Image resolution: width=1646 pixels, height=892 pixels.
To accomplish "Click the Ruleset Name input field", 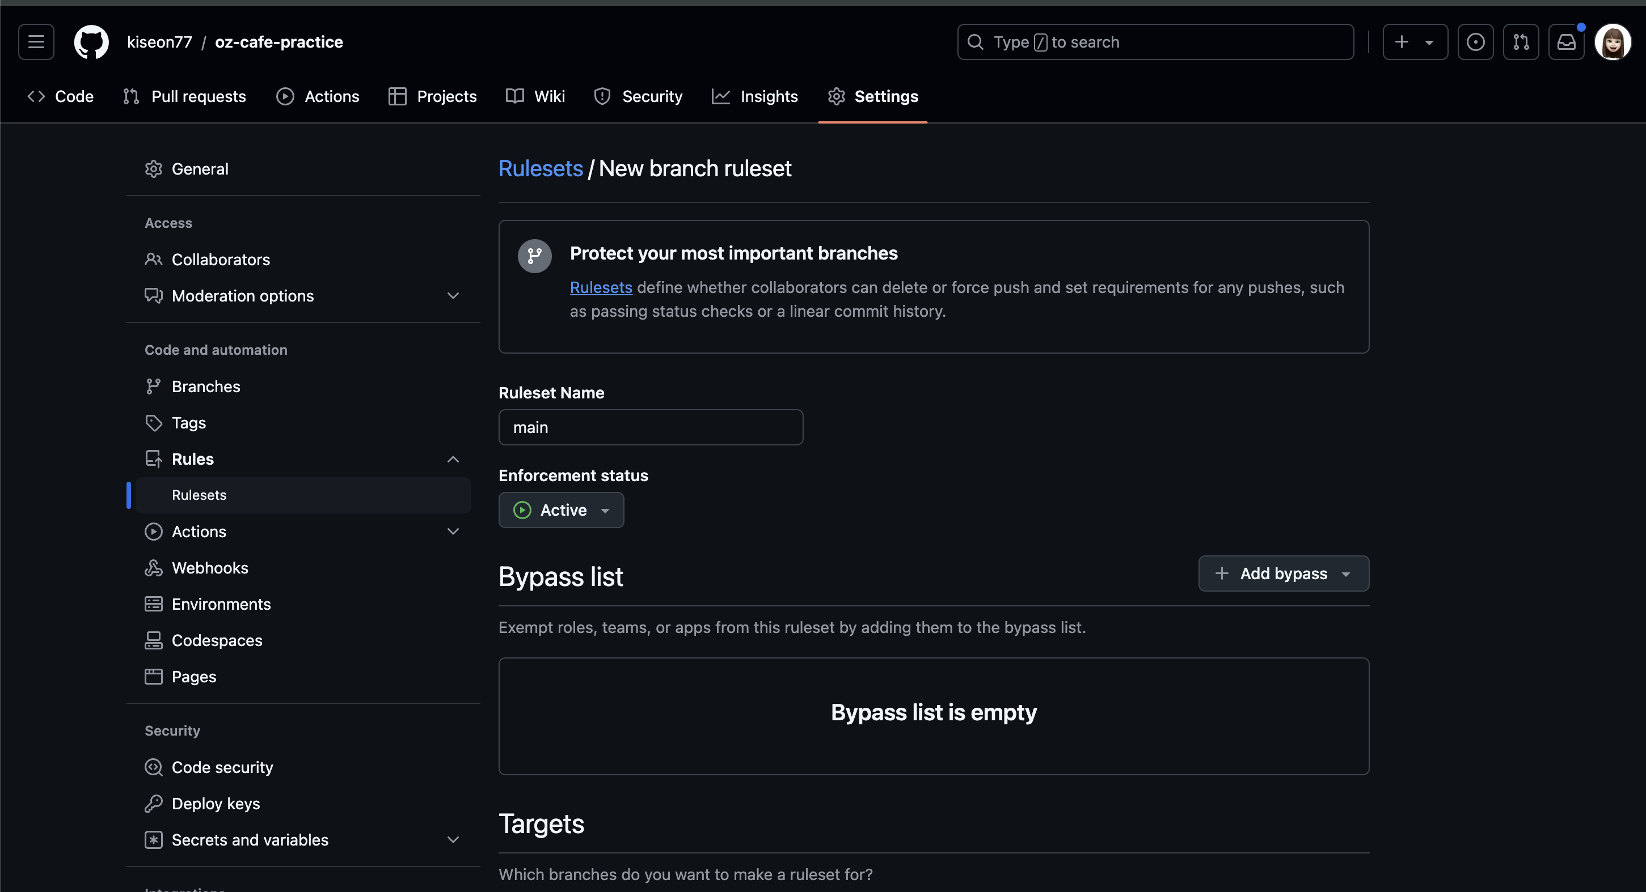I will (x=651, y=427).
